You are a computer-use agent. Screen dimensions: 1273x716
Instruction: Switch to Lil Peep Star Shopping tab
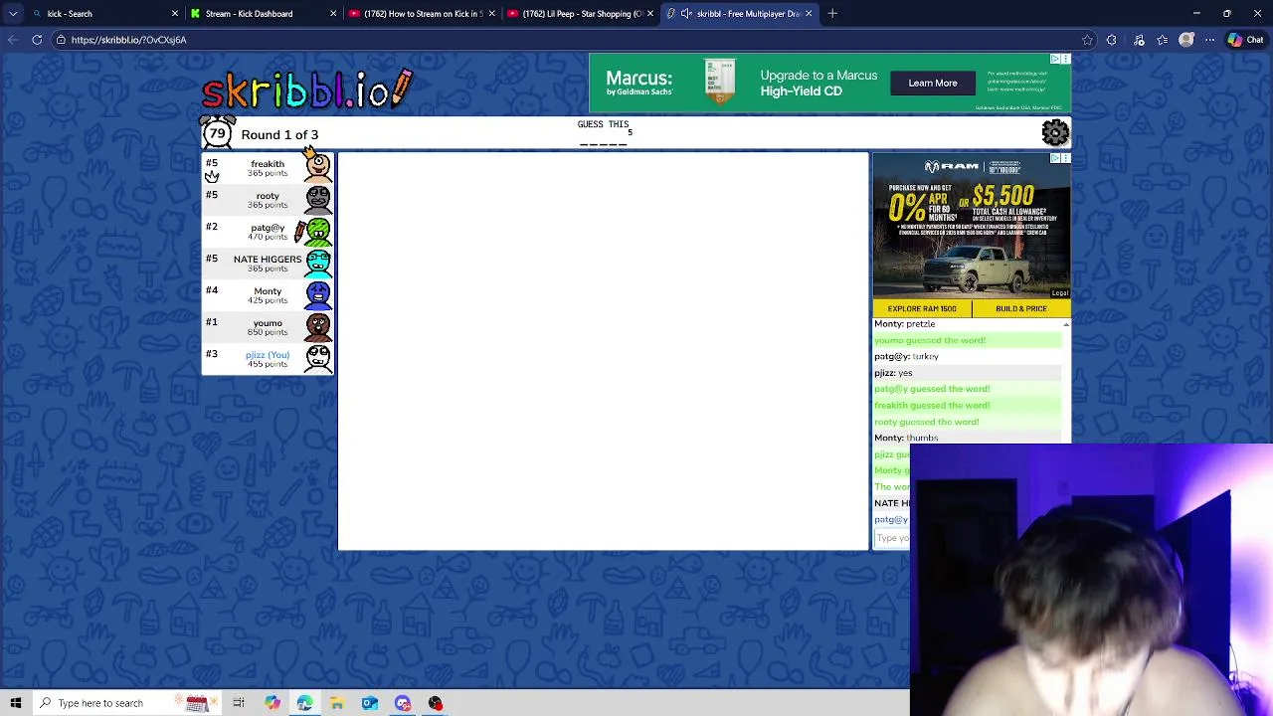tap(582, 14)
